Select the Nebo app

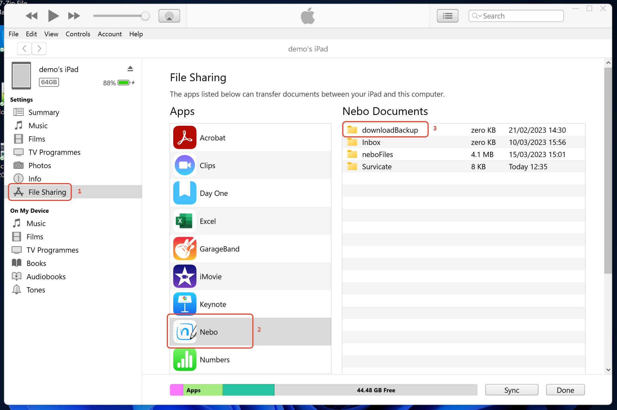point(209,332)
